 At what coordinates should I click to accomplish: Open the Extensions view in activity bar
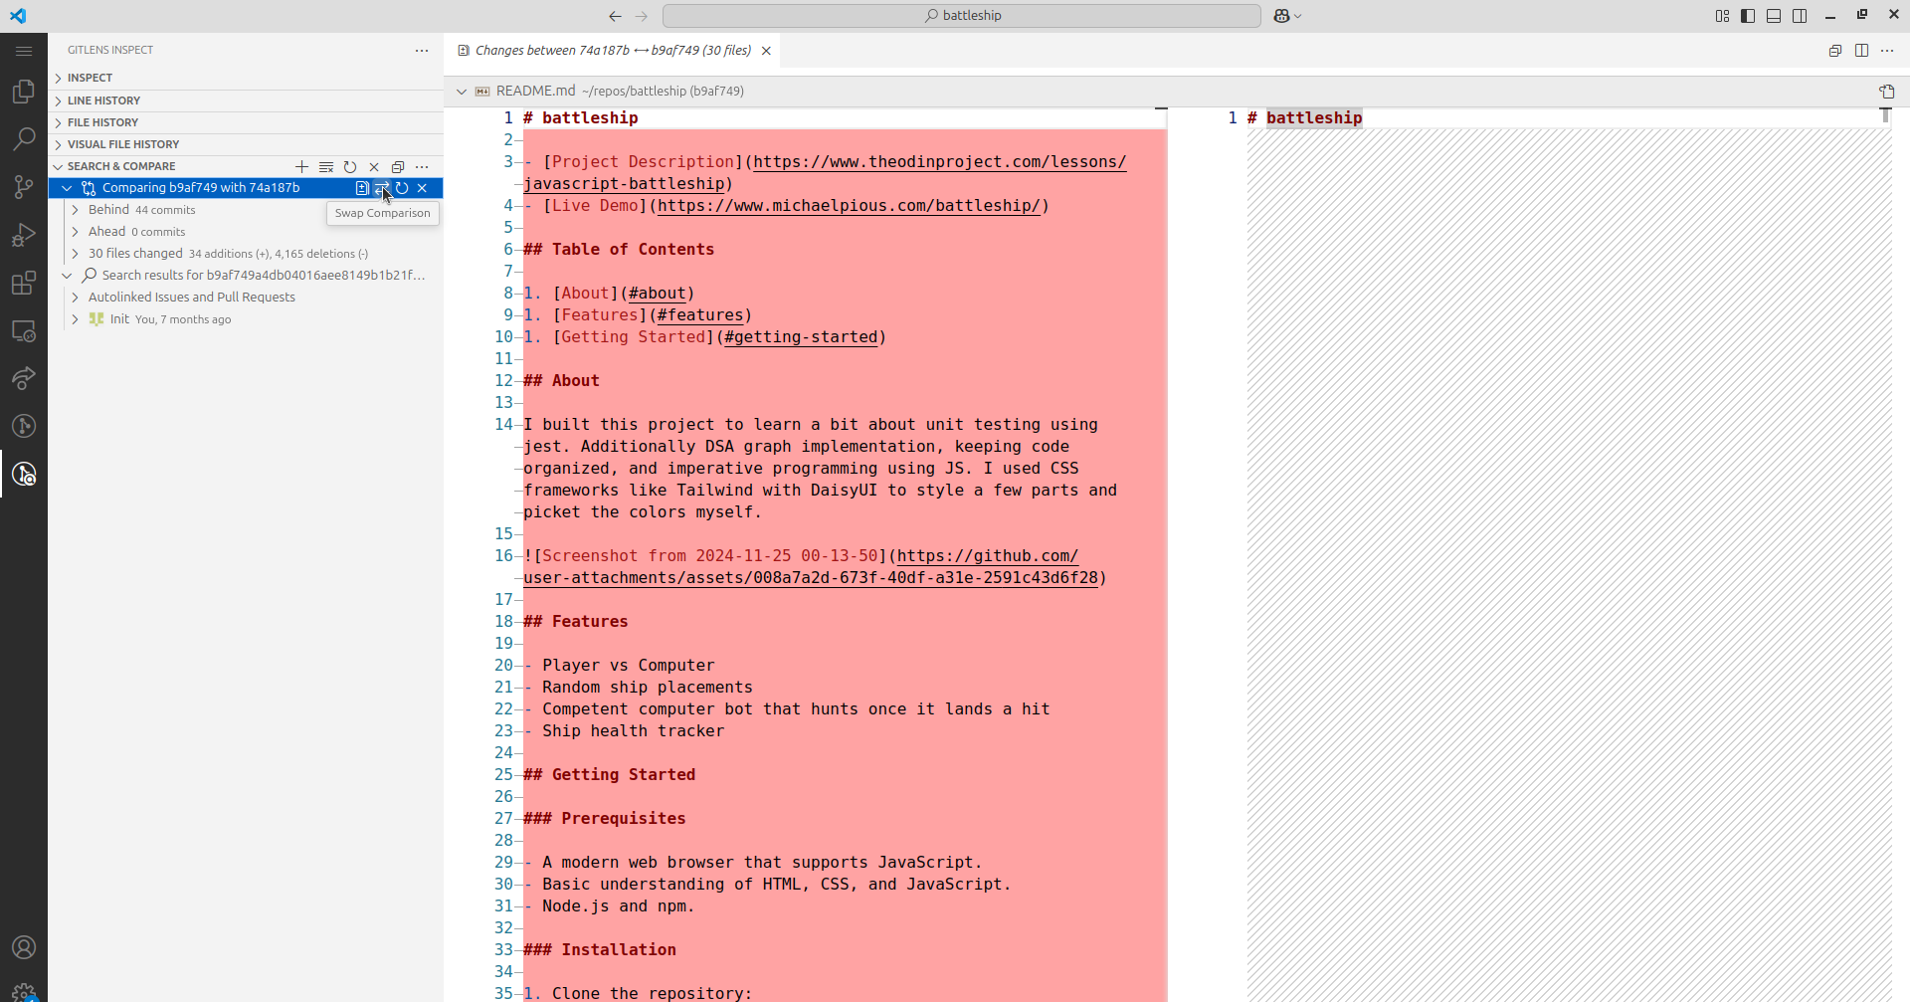point(24,284)
